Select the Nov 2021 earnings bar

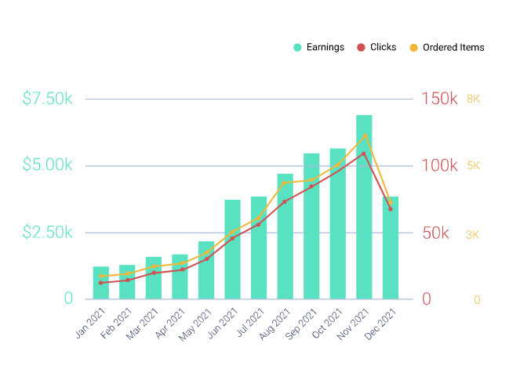tap(364, 207)
